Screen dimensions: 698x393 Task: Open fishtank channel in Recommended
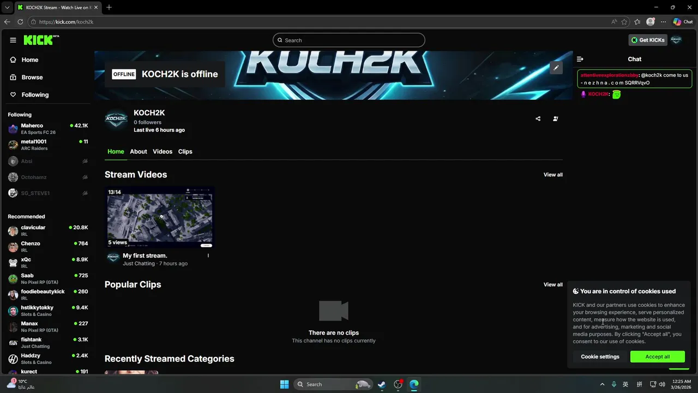click(48, 343)
